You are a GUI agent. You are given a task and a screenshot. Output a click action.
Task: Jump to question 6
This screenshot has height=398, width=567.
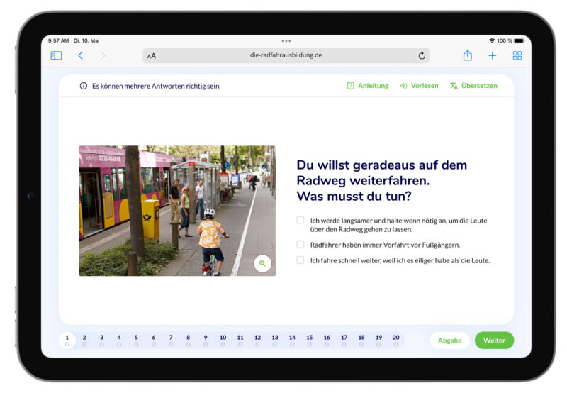(154, 340)
